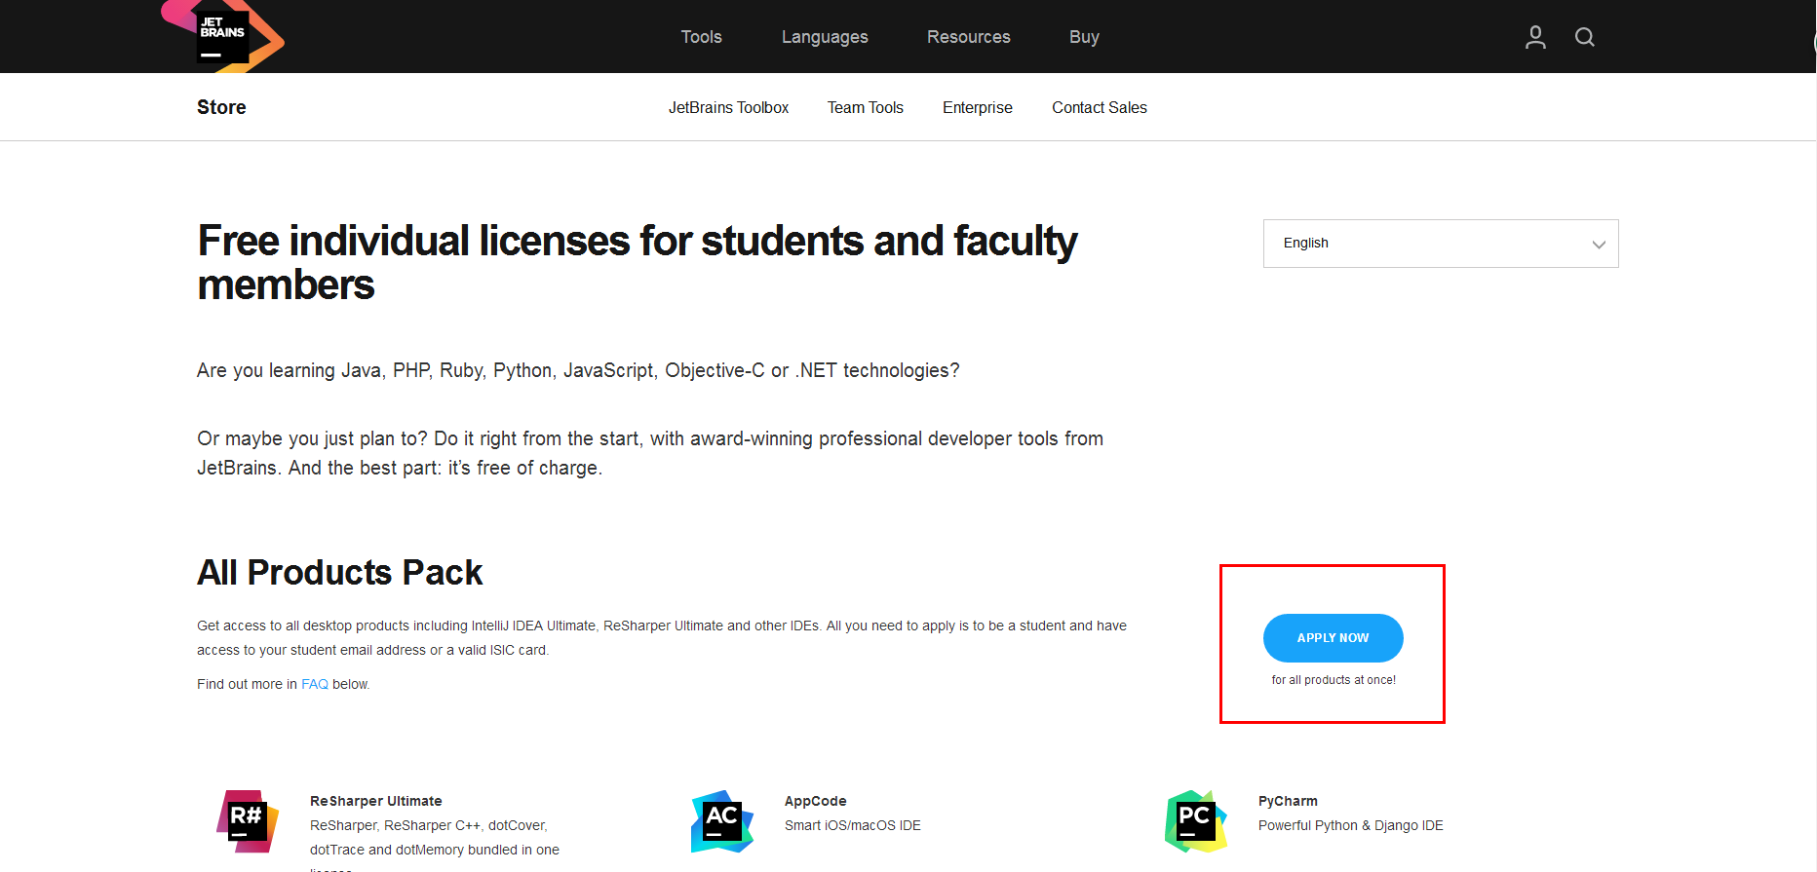This screenshot has width=1817, height=872.
Task: Go to JetBrains Toolbox tab
Action: point(728,107)
